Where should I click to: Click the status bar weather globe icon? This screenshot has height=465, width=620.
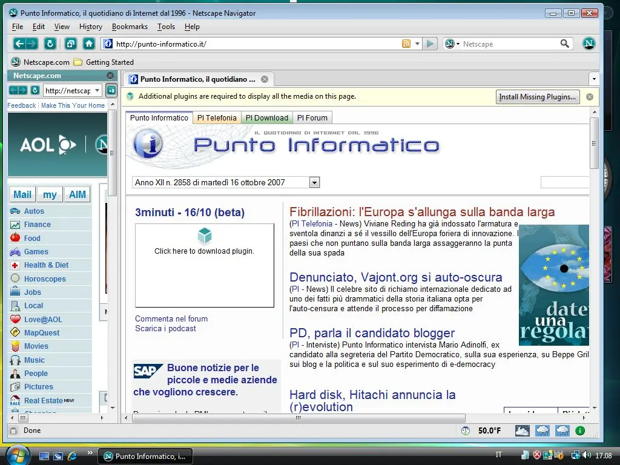[x=466, y=430]
